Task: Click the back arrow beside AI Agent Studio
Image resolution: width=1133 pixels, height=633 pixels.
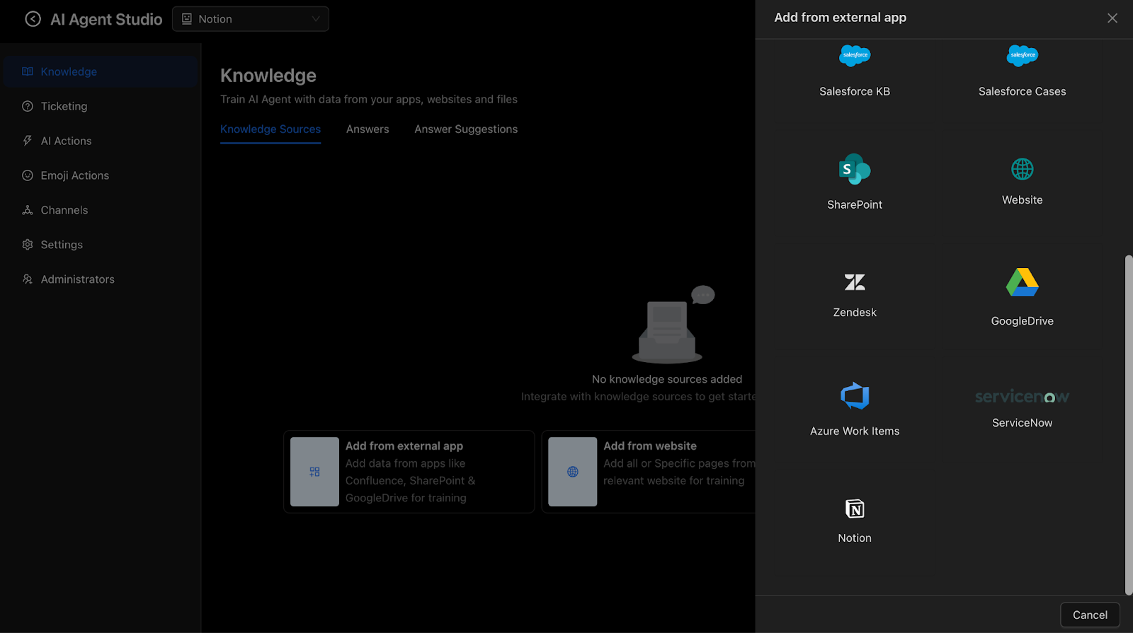Action: coord(33,19)
